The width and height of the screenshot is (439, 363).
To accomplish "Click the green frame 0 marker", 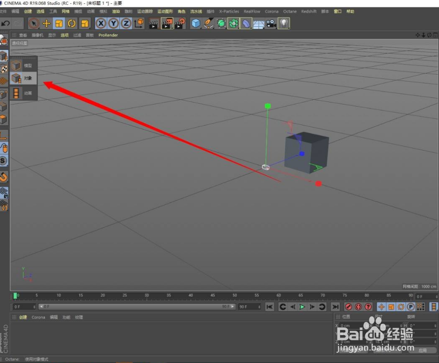I will coord(15,296).
